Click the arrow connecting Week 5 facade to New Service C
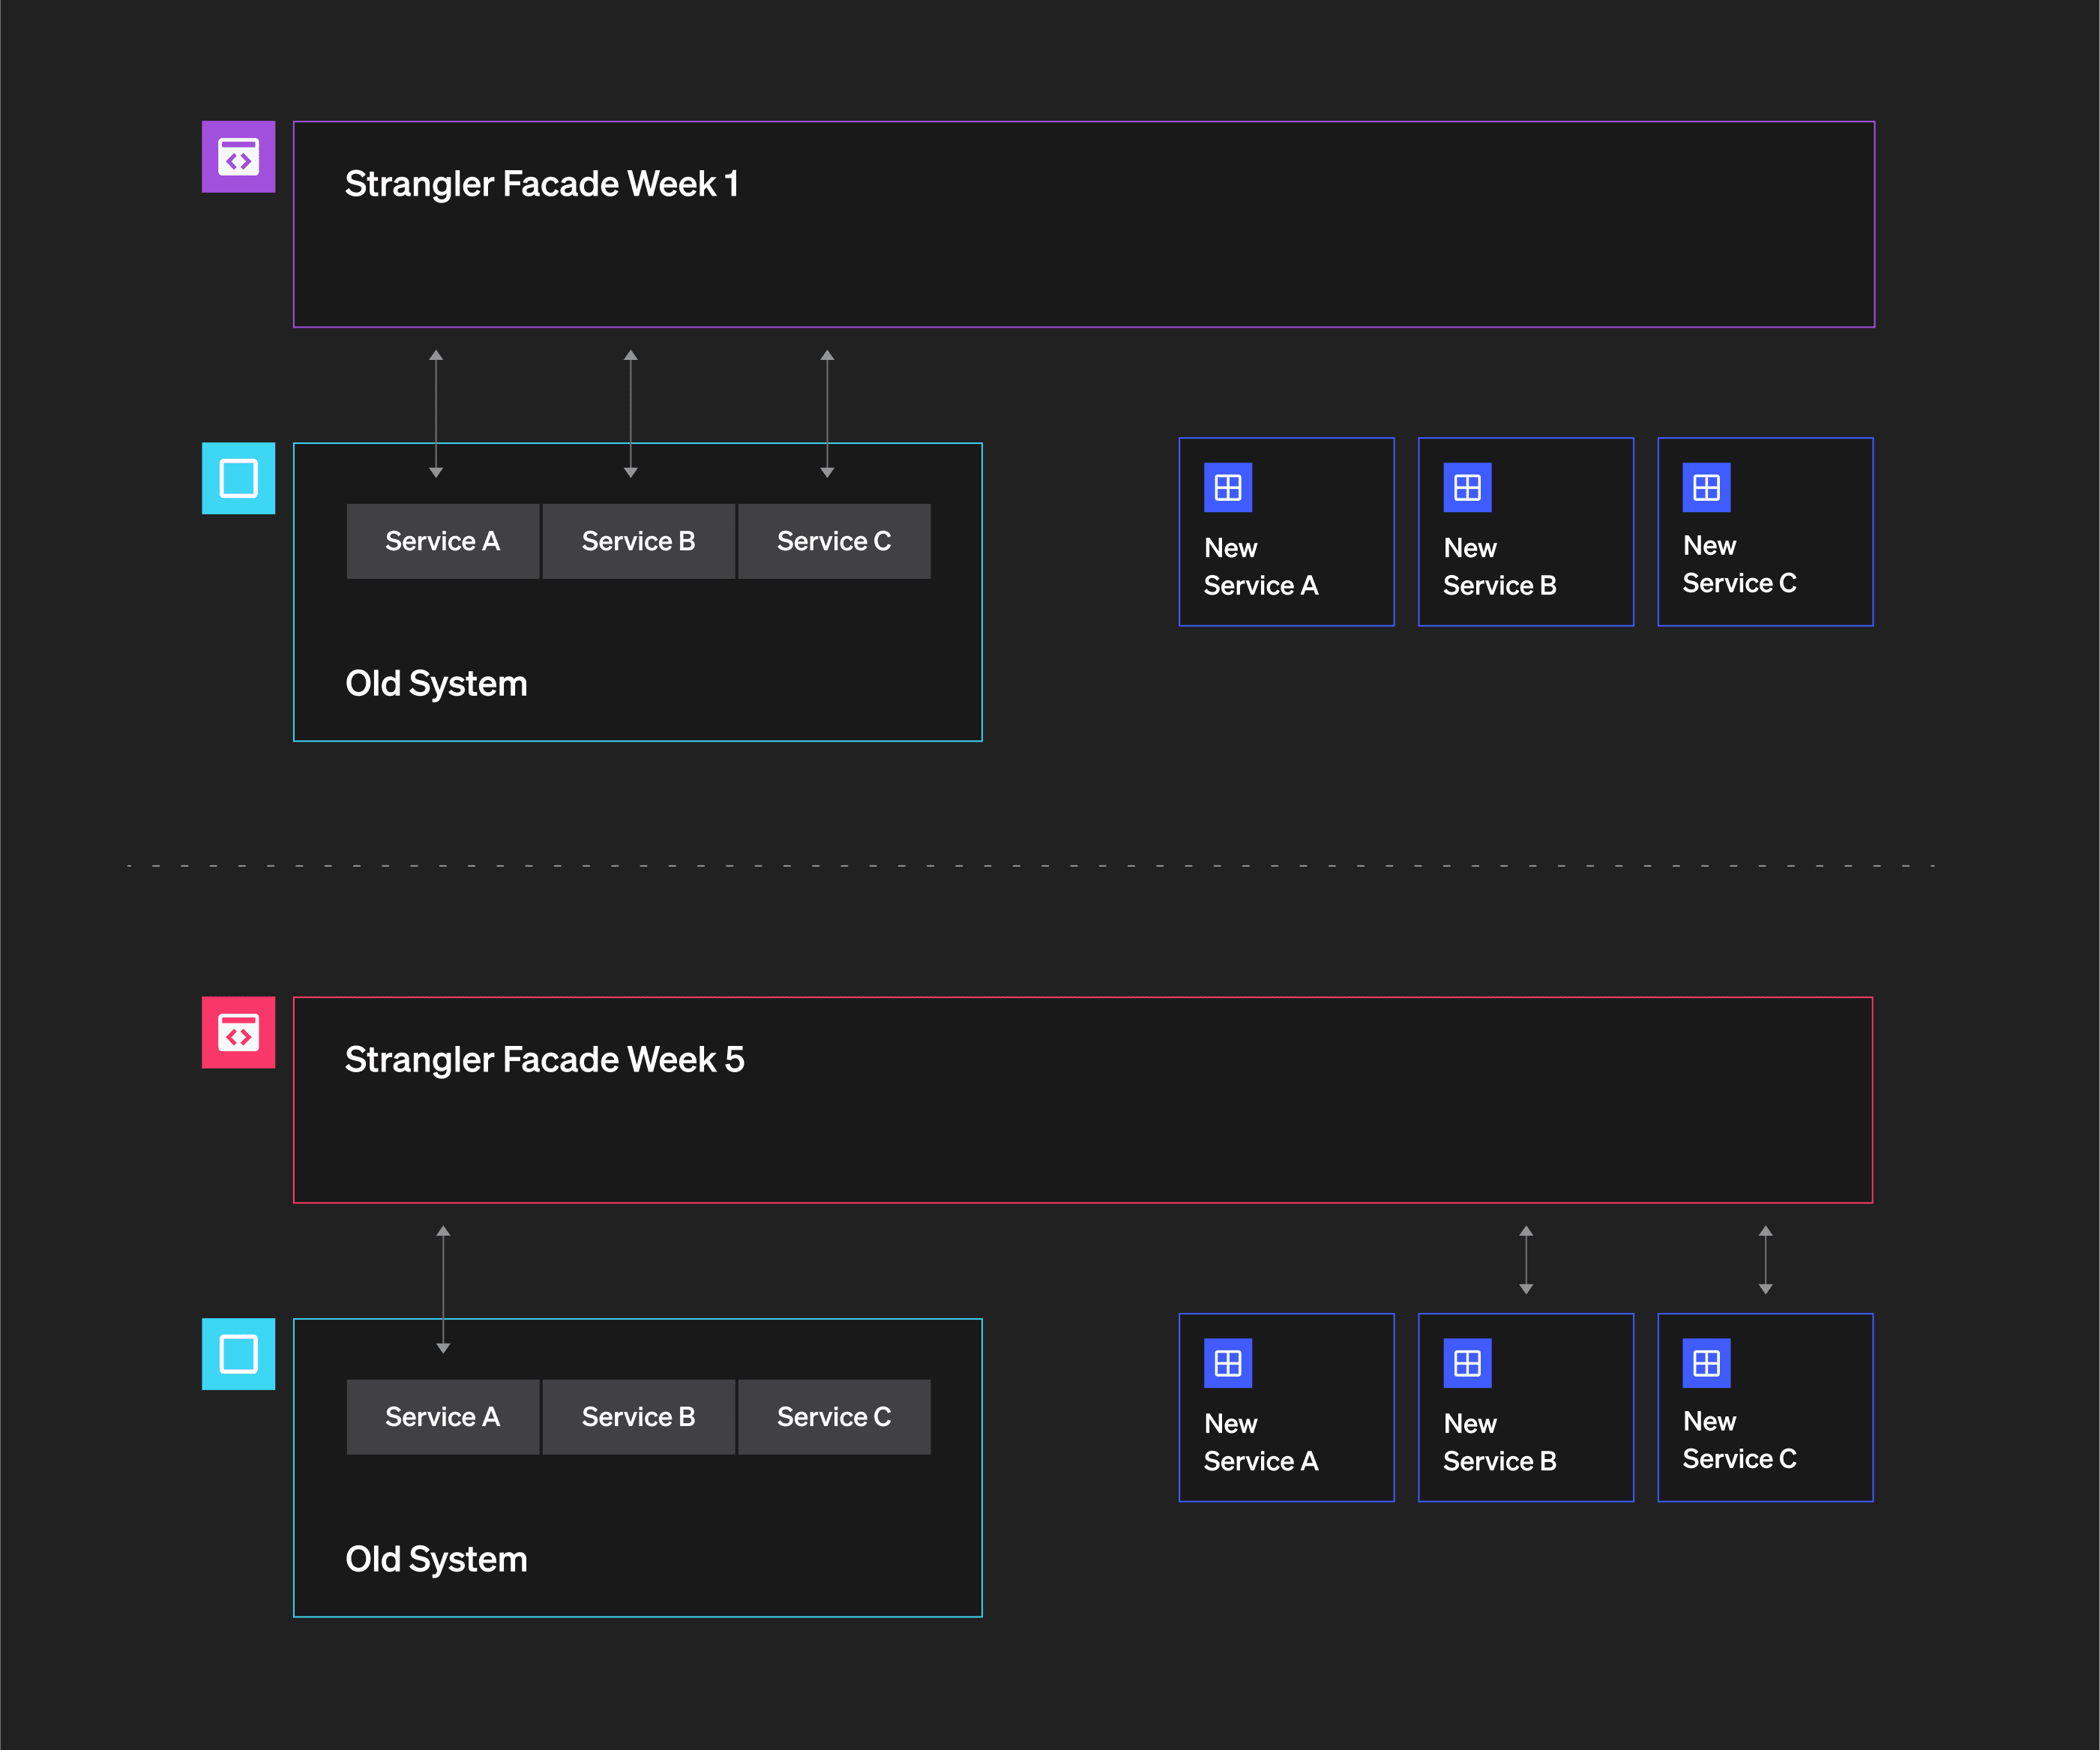Image resolution: width=2100 pixels, height=1750 pixels. tap(1765, 1260)
